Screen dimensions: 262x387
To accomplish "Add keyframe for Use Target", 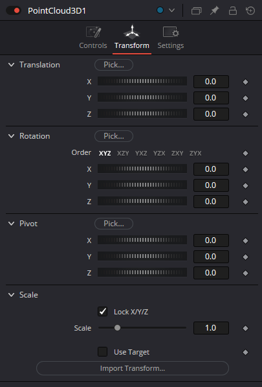I will click(x=245, y=352).
